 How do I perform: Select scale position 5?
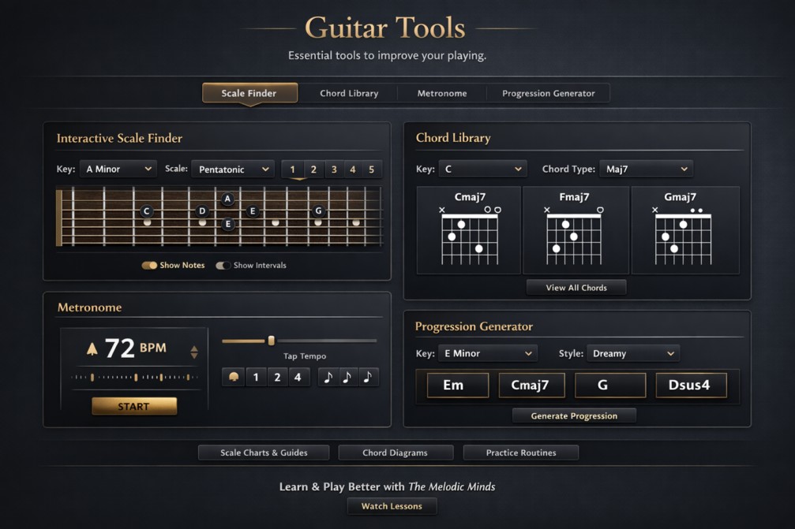(x=372, y=169)
